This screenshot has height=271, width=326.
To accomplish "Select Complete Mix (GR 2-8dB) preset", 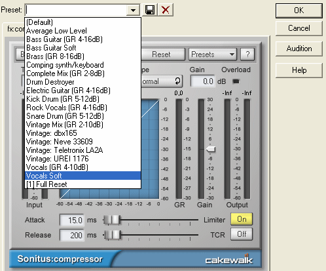I will pos(83,73).
